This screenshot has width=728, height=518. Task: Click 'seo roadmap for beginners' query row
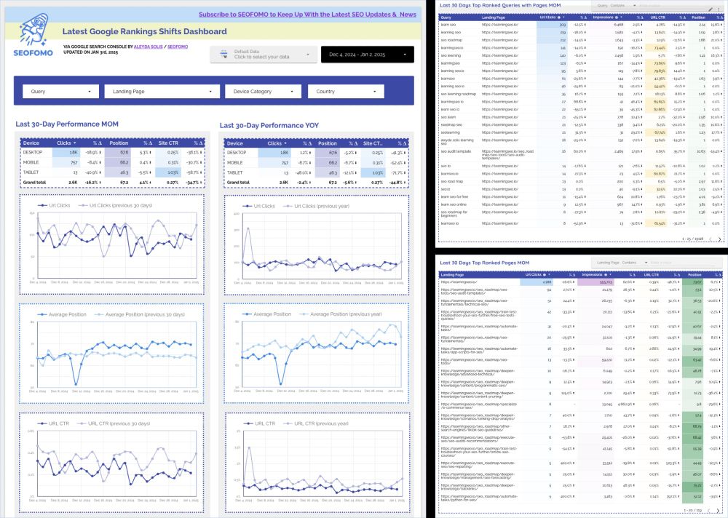click(580, 213)
